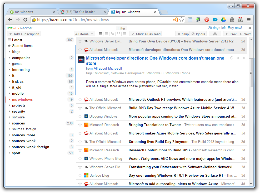Click the keep-unread circle on open article
The width and height of the screenshot is (260, 193).
coord(244,58)
